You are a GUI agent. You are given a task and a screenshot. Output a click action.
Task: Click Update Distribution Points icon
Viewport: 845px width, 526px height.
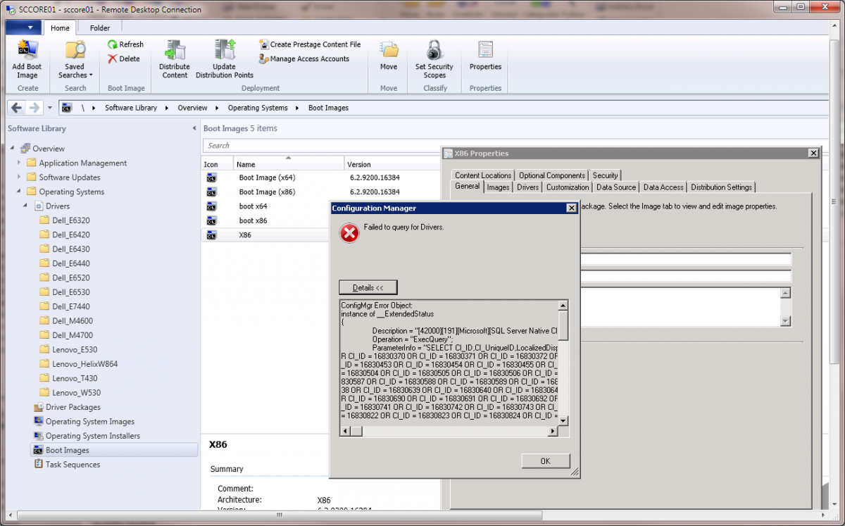225,50
